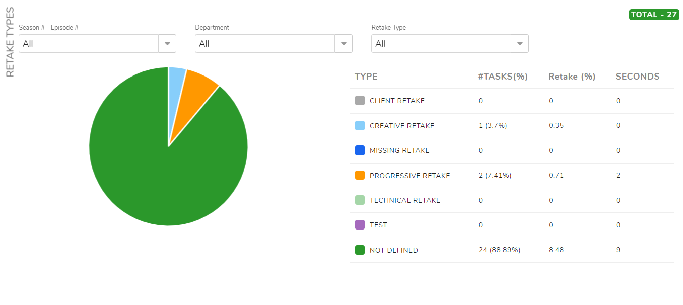
Task: Open the Retake Type dropdown arrow
Action: [520, 44]
